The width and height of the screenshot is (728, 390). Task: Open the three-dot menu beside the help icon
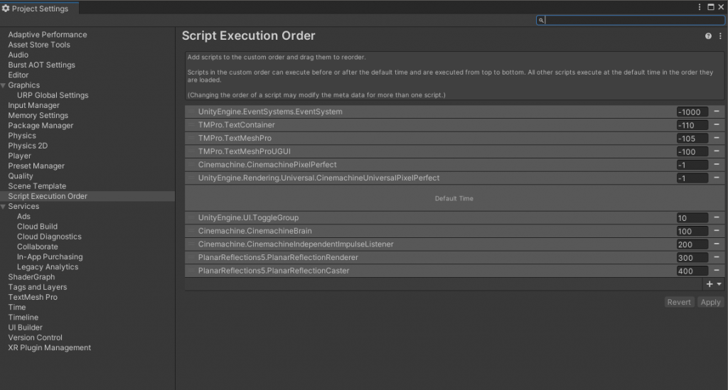point(720,36)
